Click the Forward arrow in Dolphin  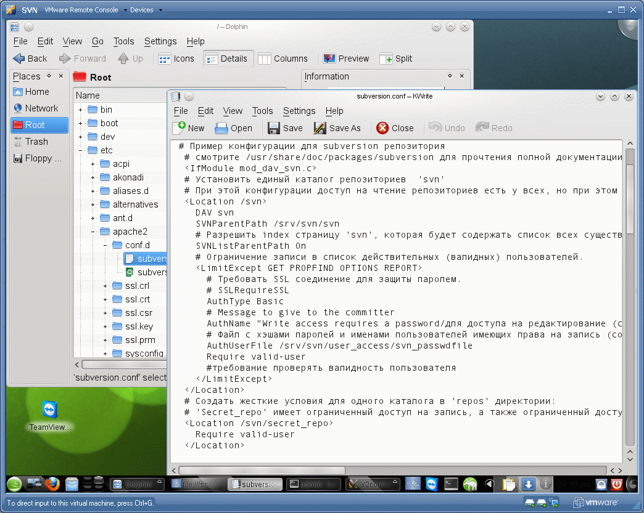point(65,59)
